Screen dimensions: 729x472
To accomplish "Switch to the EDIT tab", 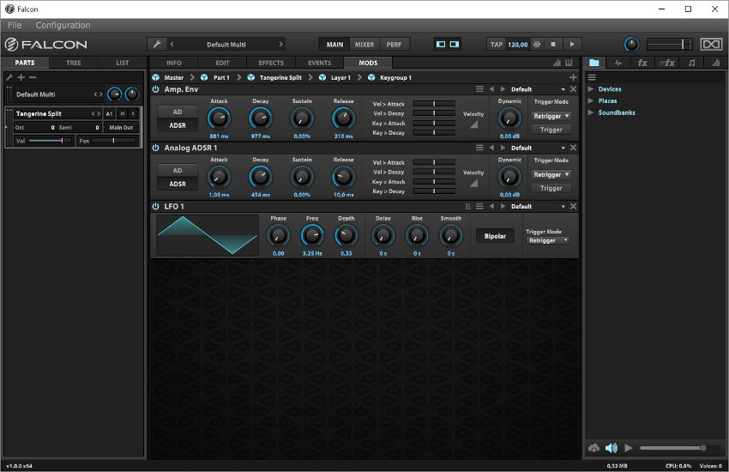I will [222, 63].
